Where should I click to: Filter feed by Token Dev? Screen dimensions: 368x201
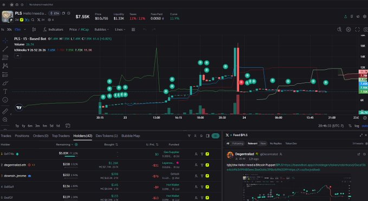(291, 144)
